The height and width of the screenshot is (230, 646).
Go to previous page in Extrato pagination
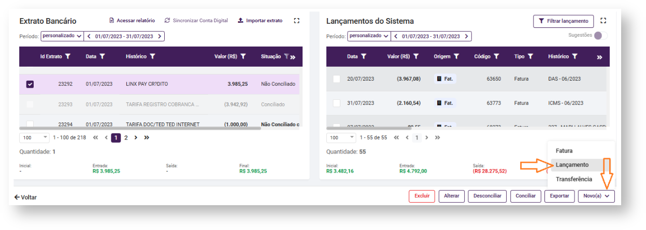click(x=106, y=138)
